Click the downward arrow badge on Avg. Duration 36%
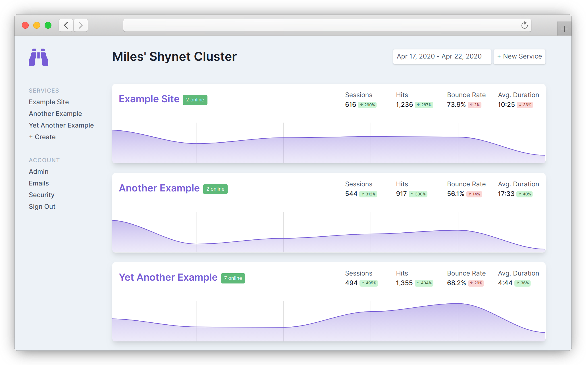Image resolution: width=586 pixels, height=365 pixels. 520,105
